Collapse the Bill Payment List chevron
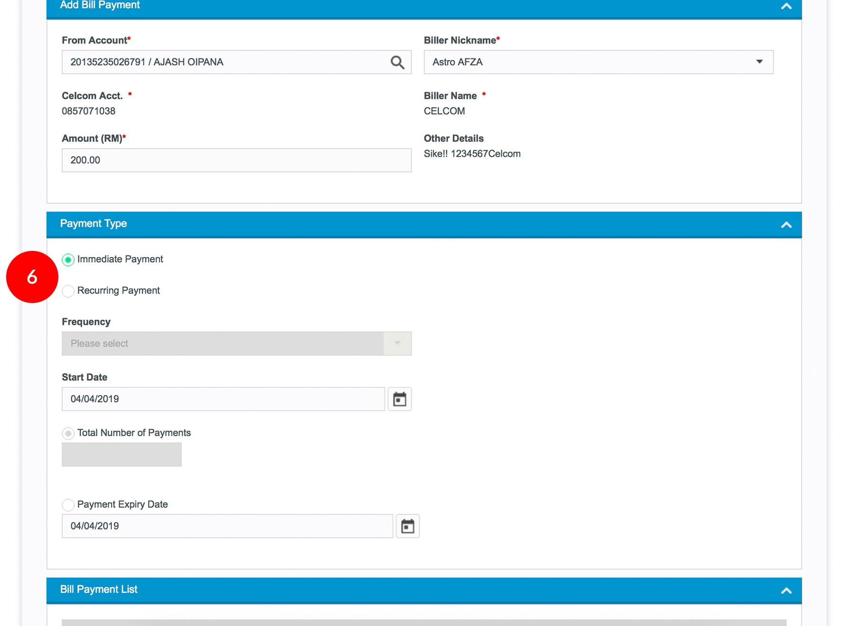Viewport: 854px width, 626px height. (x=786, y=590)
